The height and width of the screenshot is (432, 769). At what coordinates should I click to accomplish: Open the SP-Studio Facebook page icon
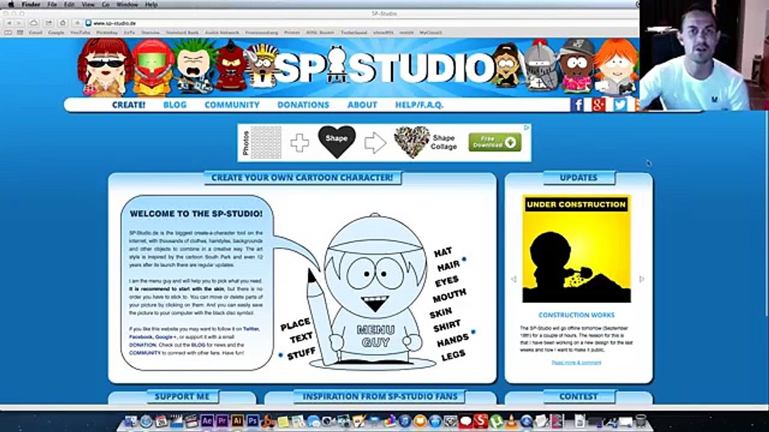(577, 105)
